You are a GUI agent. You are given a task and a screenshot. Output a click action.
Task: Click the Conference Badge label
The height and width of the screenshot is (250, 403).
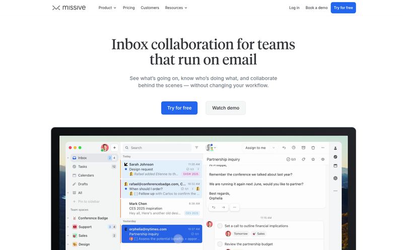coord(93,218)
